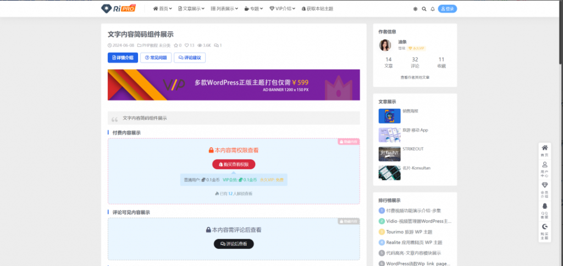Click the star favorite icon with 0
This screenshot has height=266, width=563.
pos(178,46)
